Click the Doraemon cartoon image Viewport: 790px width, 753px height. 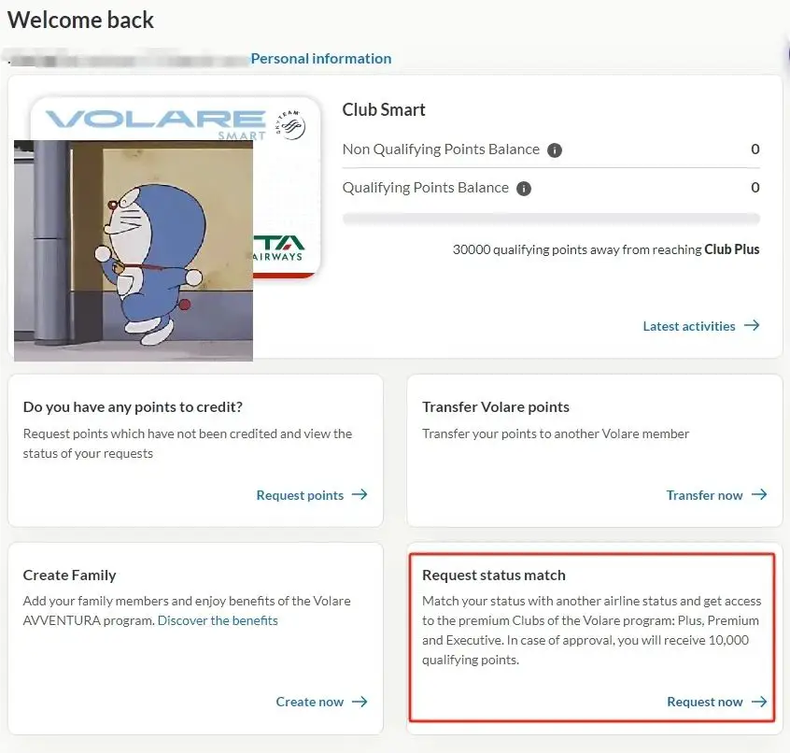click(134, 249)
